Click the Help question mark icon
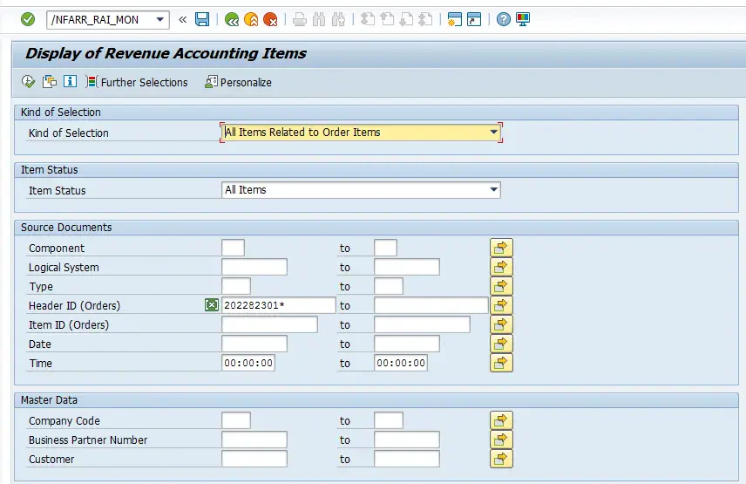Image resolution: width=746 pixels, height=484 pixels. (504, 19)
